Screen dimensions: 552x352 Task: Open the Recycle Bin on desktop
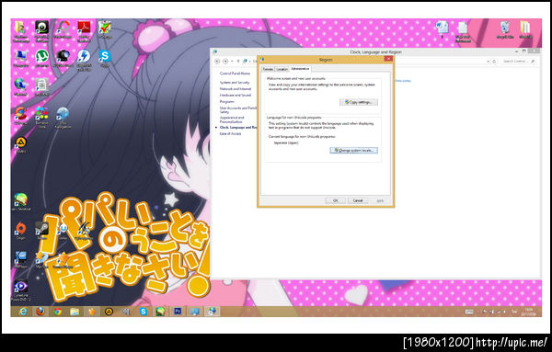[505, 30]
